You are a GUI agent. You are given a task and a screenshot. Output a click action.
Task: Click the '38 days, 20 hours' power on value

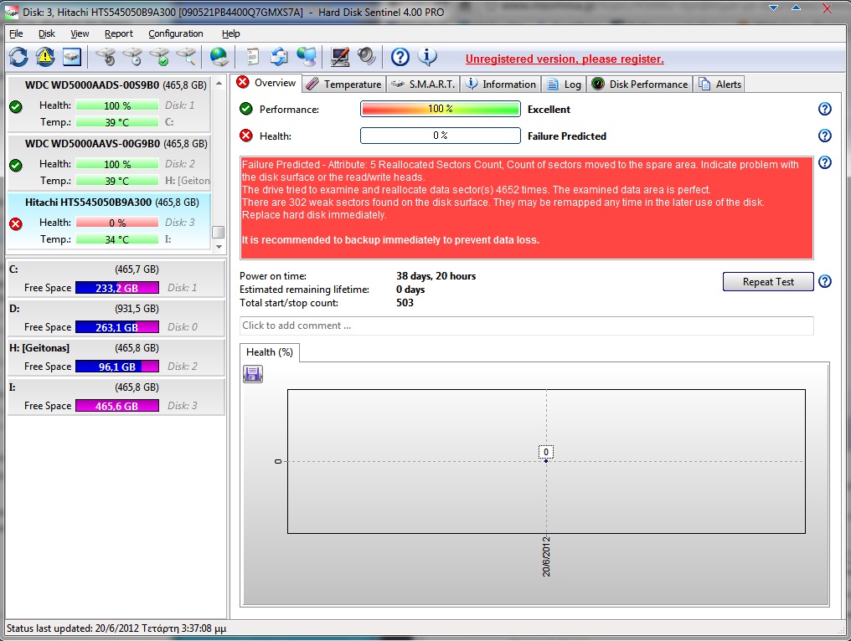click(x=436, y=276)
